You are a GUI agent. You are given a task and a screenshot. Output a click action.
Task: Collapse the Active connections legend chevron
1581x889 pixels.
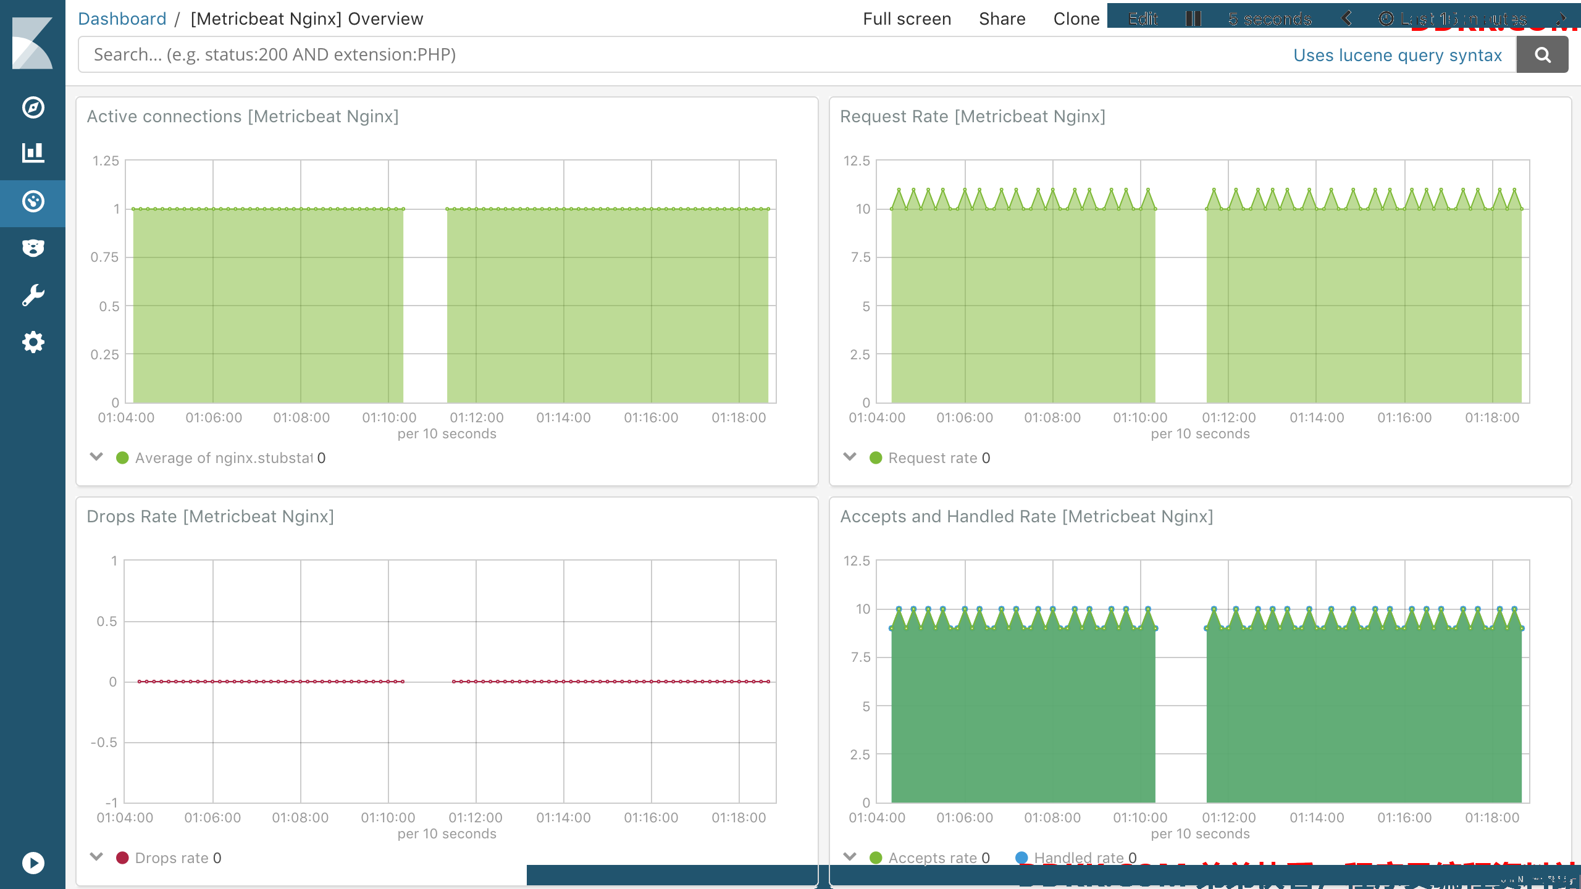point(96,457)
